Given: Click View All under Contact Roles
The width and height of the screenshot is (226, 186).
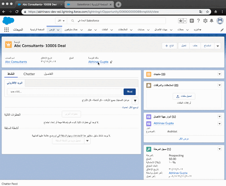Looking at the screenshot, I should pyautogui.click(x=184, y=139).
